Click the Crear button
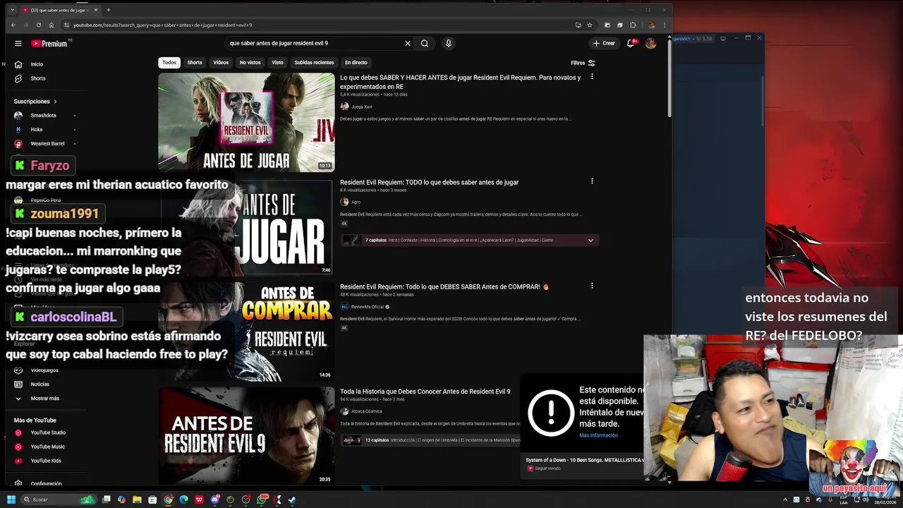The height and width of the screenshot is (508, 903). coord(604,43)
